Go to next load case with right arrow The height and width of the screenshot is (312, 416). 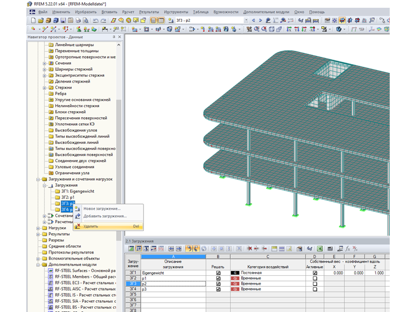(x=261, y=20)
